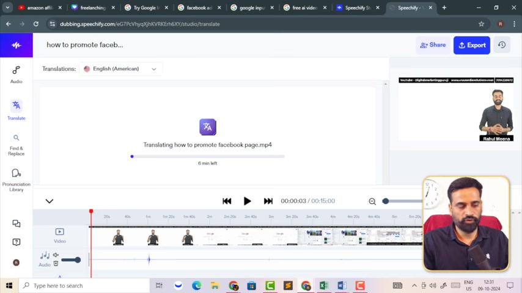Open Microsoft Edge from taskbar
This screenshot has width=522, height=293.
pos(196,285)
